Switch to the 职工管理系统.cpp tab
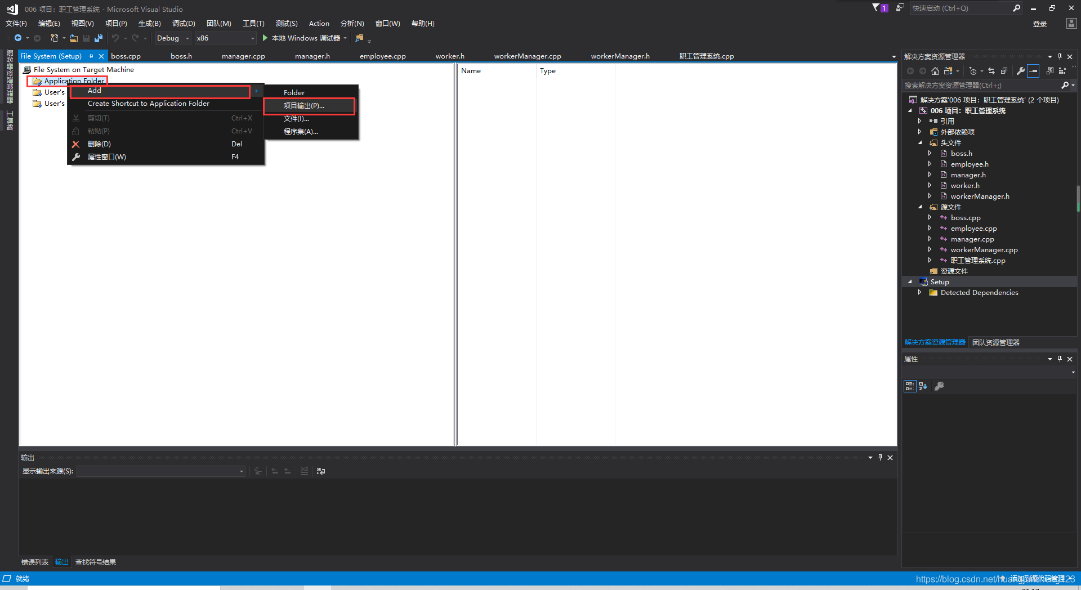Viewport: 1081px width, 590px height. [x=707, y=56]
